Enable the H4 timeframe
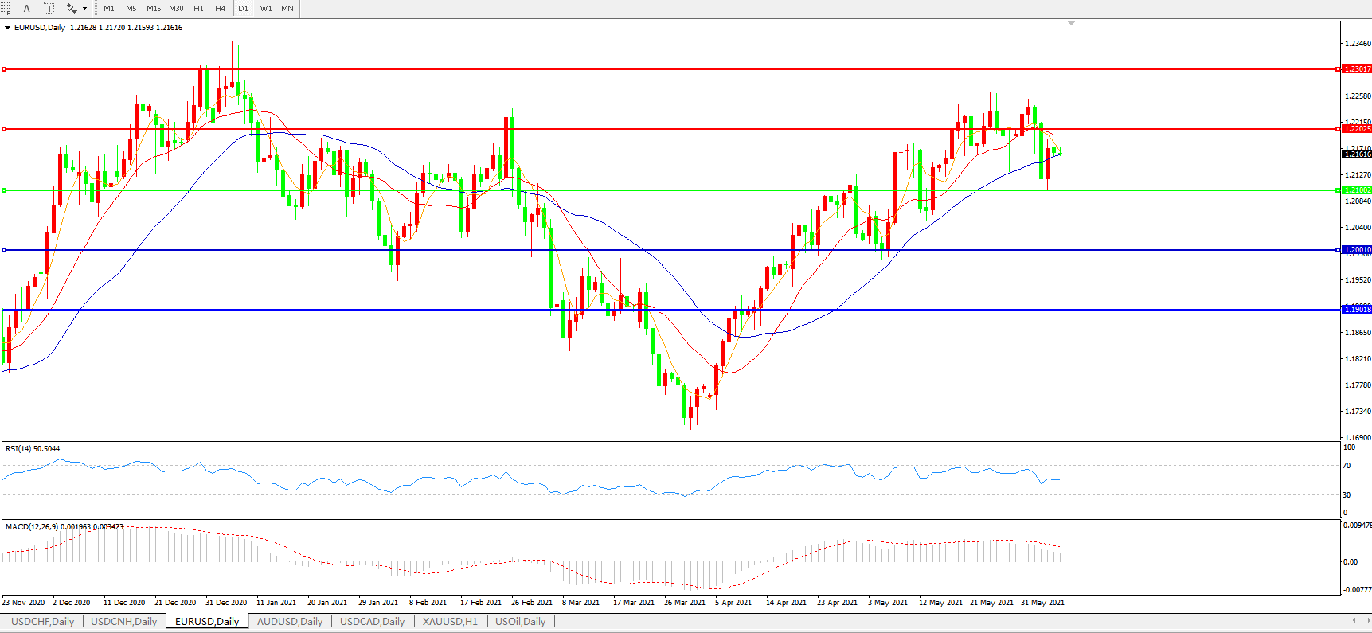Screen dimensions: 1372x633 [221, 8]
